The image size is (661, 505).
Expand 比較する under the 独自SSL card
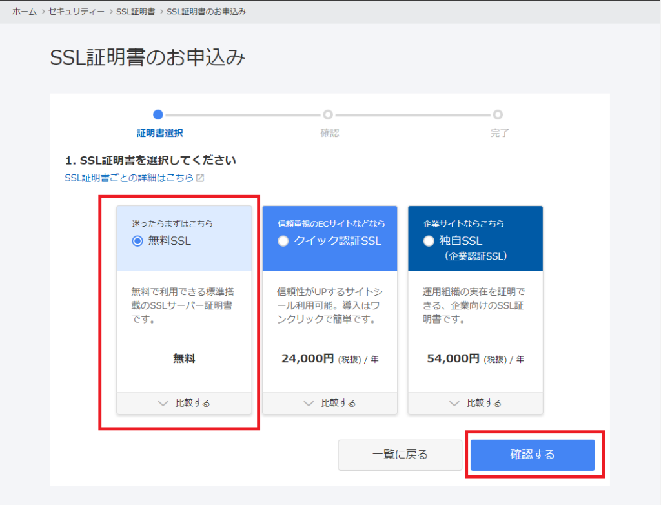(475, 402)
